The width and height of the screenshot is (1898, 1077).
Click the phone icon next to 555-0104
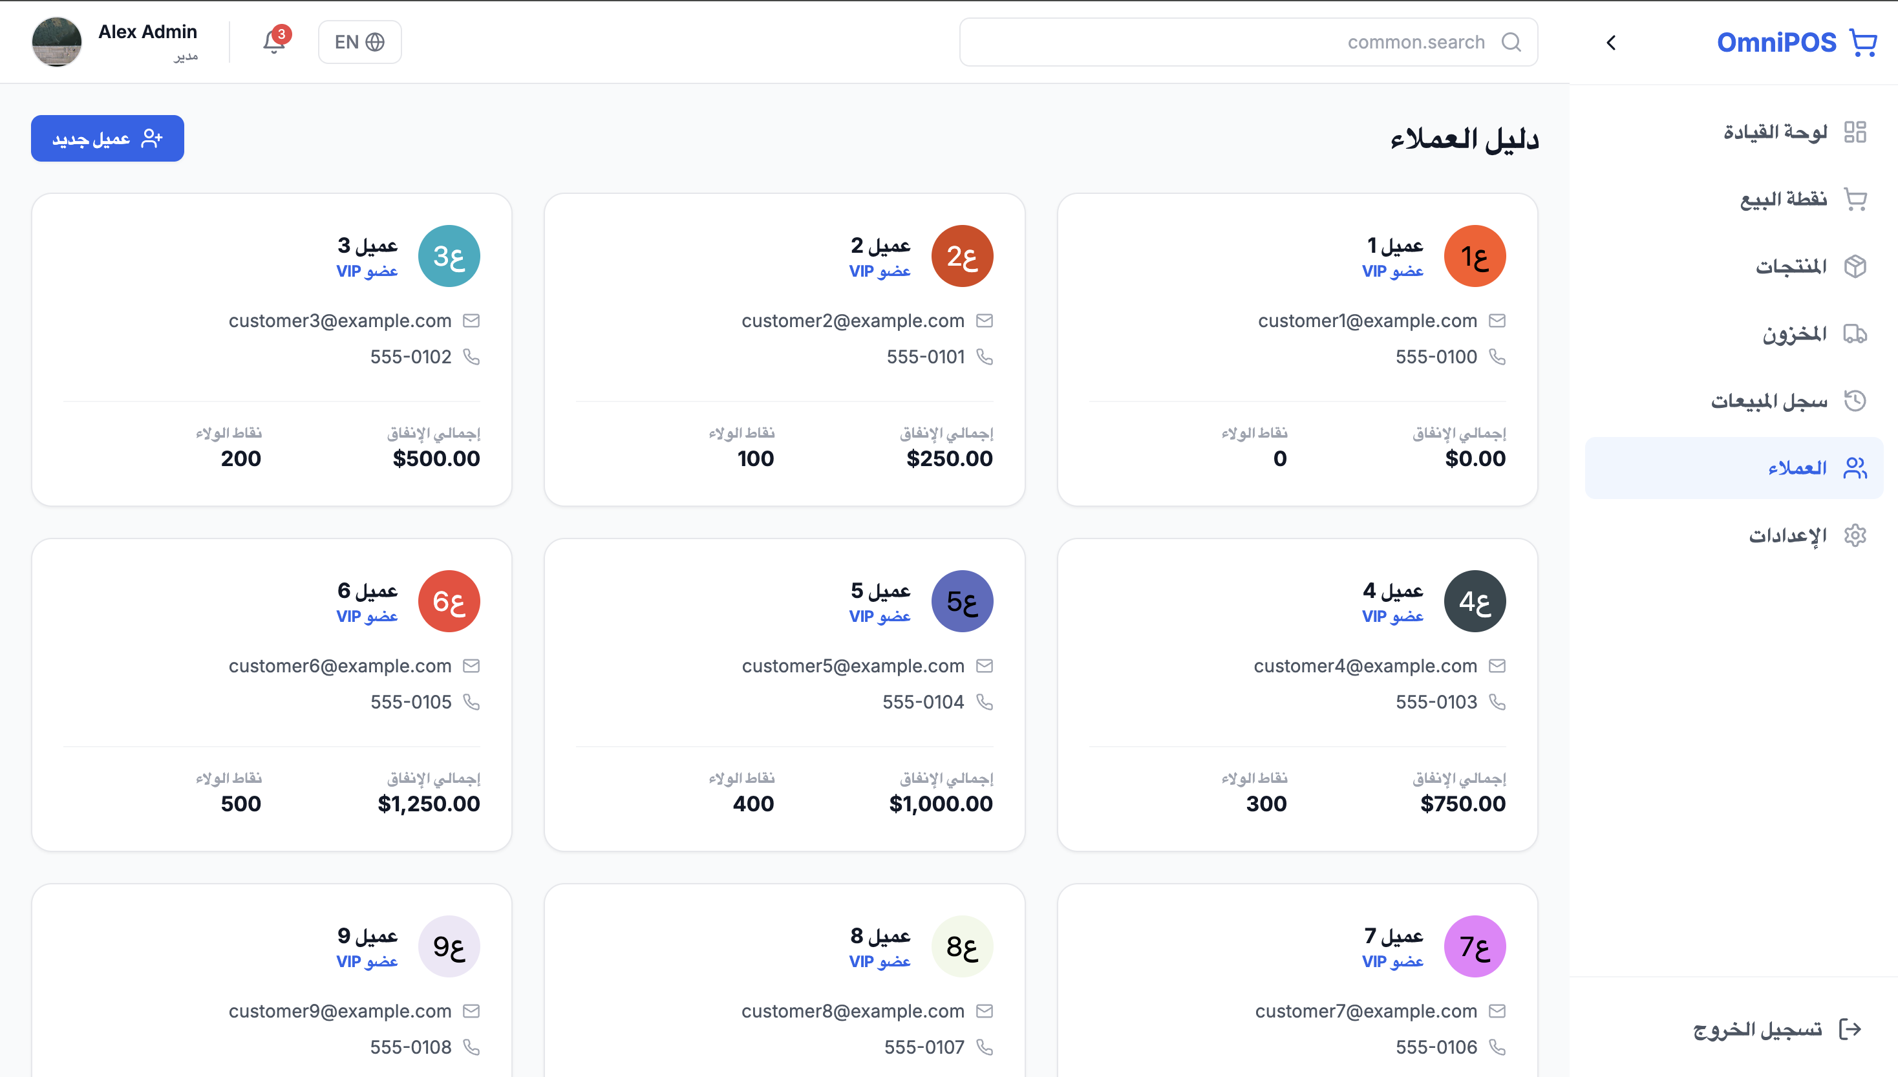click(x=985, y=701)
